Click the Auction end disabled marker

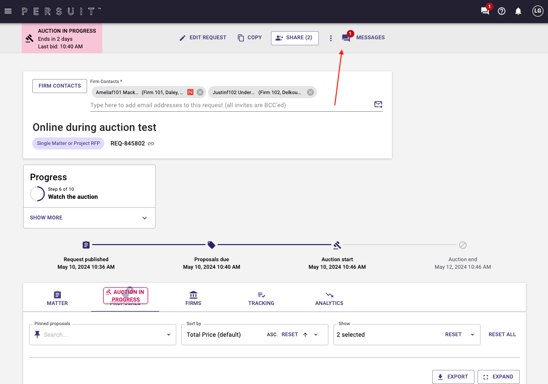click(463, 245)
